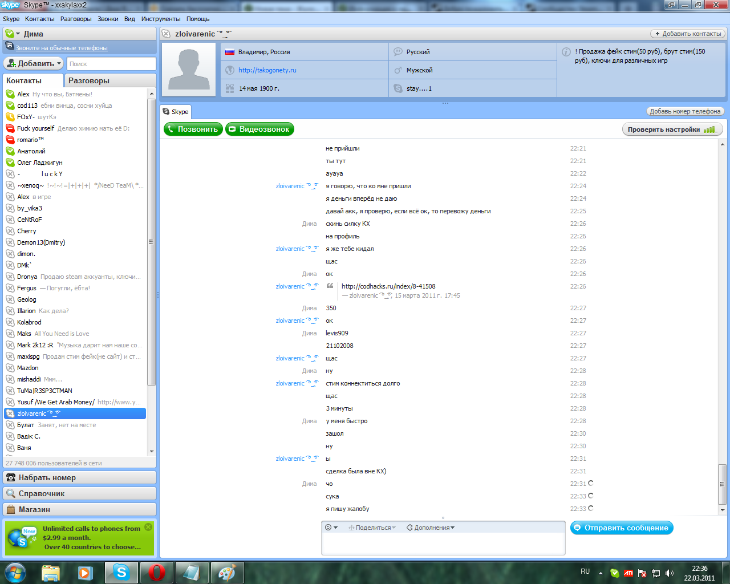The width and height of the screenshot is (730, 584).
Task: Open the Инструменты menu
Action: [161, 19]
